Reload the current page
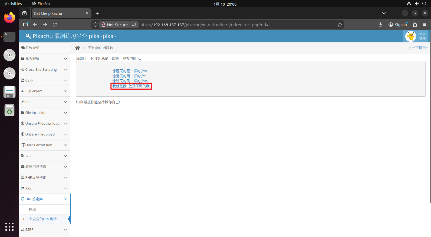The height and width of the screenshot is (237, 431). (55, 25)
